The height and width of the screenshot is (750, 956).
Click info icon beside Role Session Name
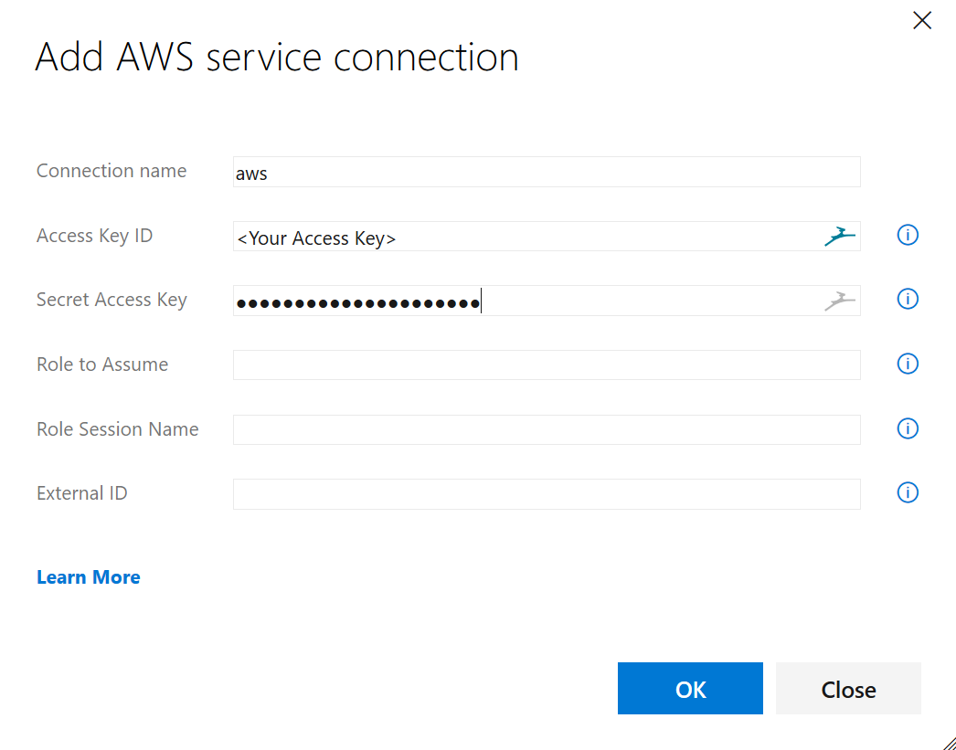tap(908, 428)
